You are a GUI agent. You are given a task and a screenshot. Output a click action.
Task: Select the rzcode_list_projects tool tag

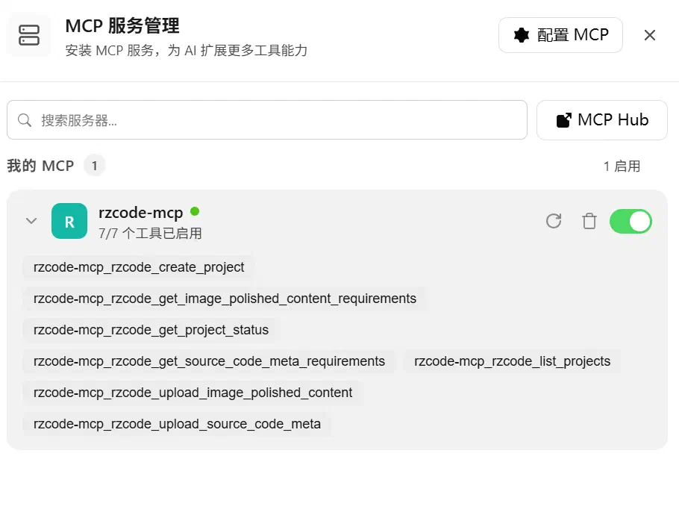pyautogui.click(x=513, y=361)
